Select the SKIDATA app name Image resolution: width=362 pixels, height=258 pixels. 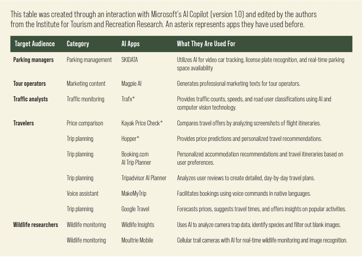(129, 60)
